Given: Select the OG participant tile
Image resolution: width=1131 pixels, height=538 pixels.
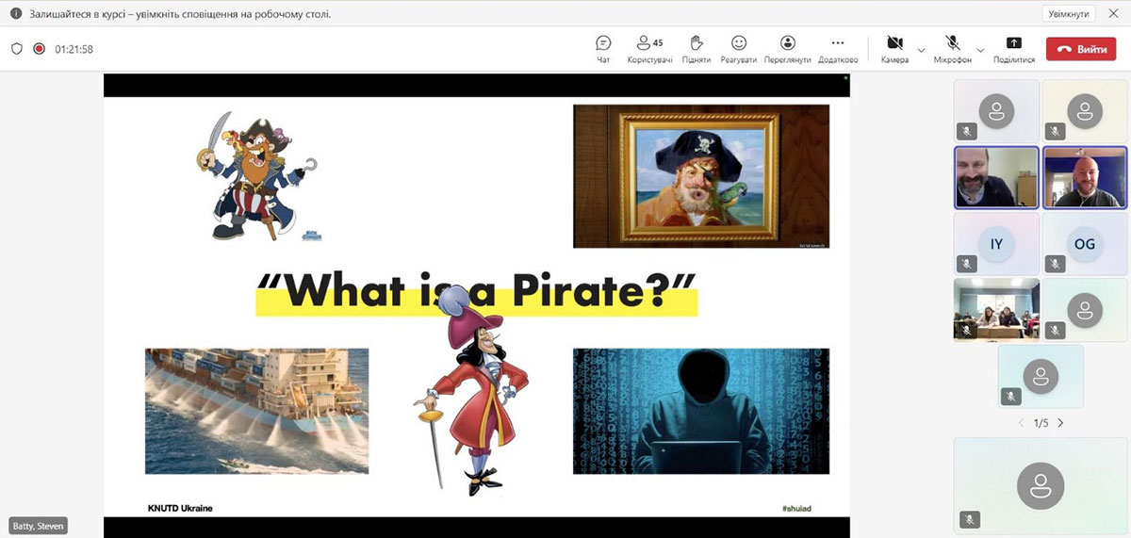Looking at the screenshot, I should click(x=1085, y=243).
